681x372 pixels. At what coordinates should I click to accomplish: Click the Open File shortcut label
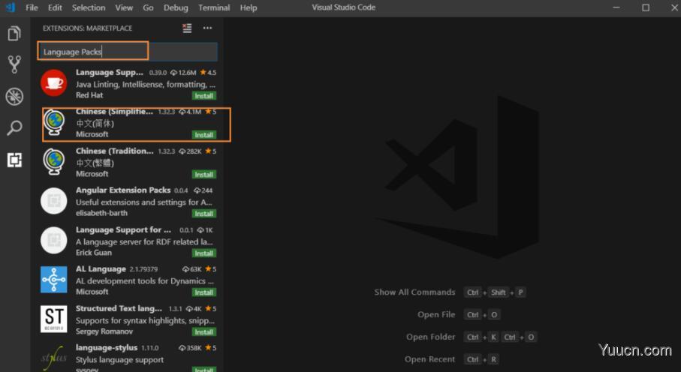pos(436,315)
